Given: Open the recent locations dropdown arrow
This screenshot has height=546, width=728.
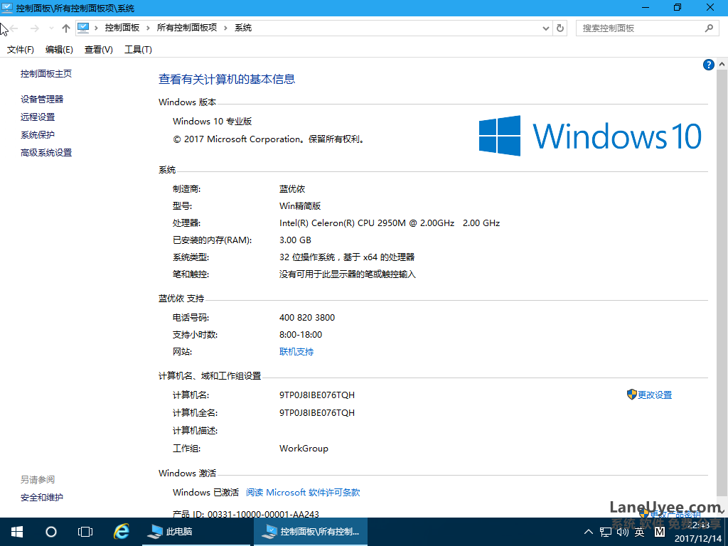Looking at the screenshot, I should (51, 28).
